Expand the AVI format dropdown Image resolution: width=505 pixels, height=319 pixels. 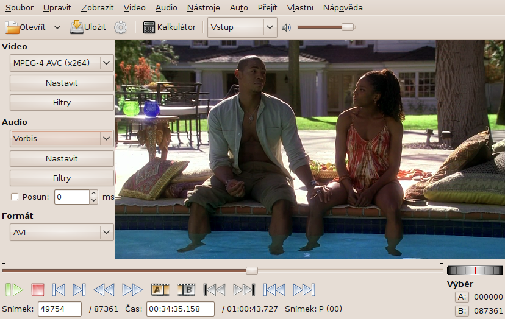tap(62, 232)
